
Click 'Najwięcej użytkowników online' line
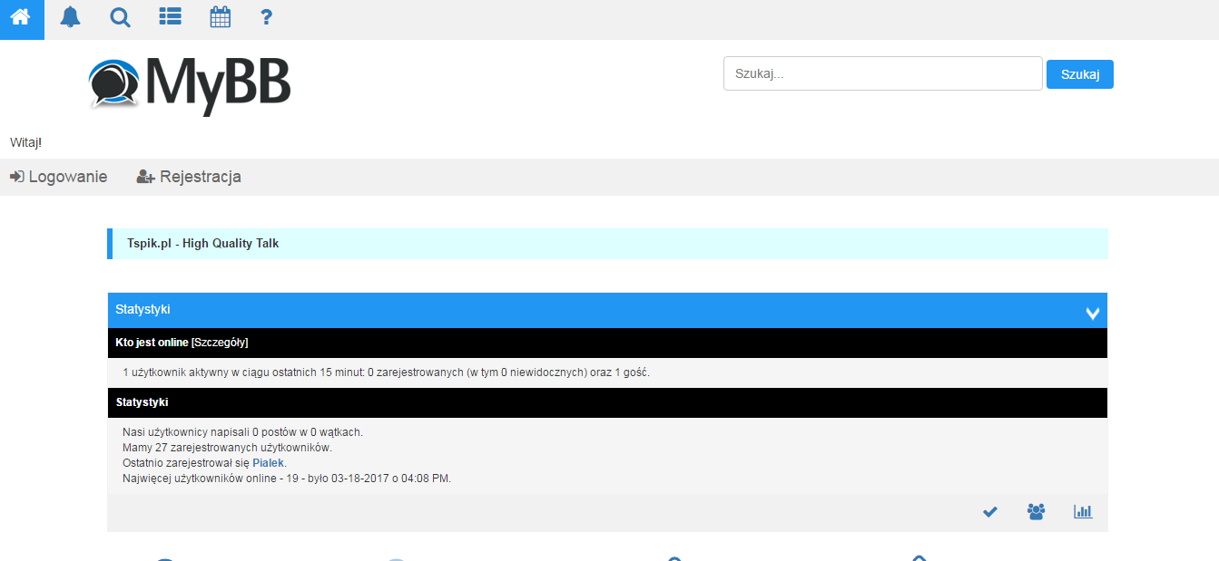coord(287,479)
